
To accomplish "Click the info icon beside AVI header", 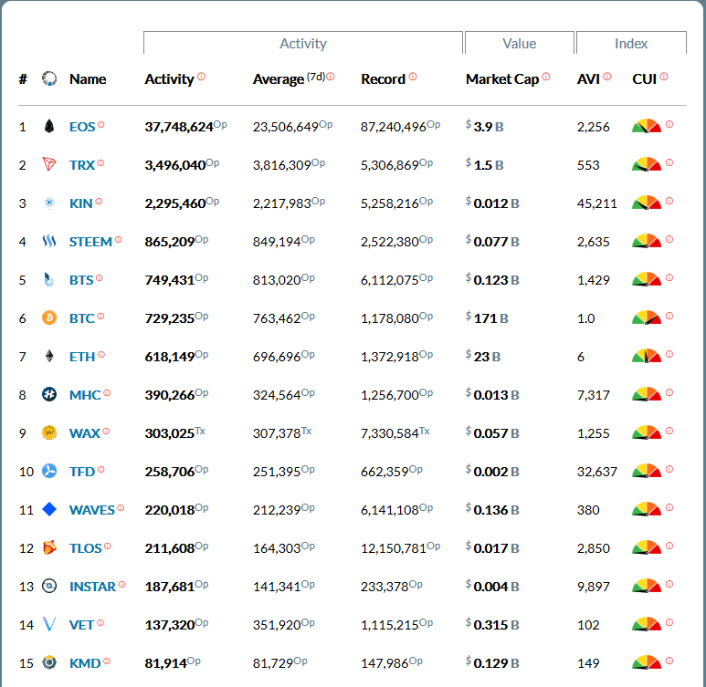I will [x=607, y=77].
